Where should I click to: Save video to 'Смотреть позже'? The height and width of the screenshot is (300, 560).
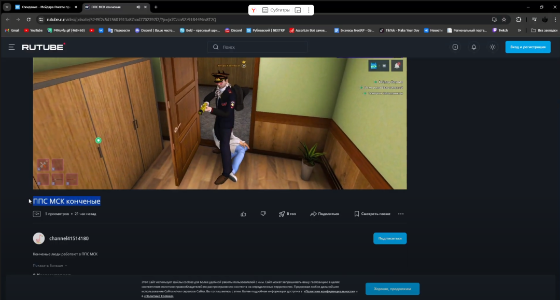(372, 214)
